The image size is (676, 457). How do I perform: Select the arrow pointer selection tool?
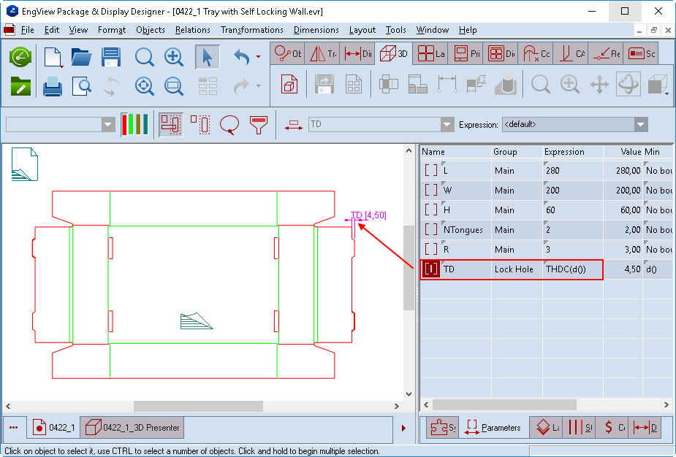click(208, 57)
